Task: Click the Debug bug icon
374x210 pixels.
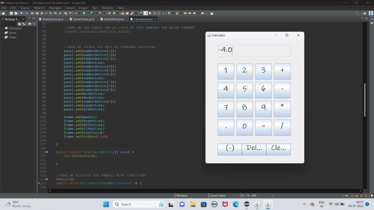Action: 76,14
